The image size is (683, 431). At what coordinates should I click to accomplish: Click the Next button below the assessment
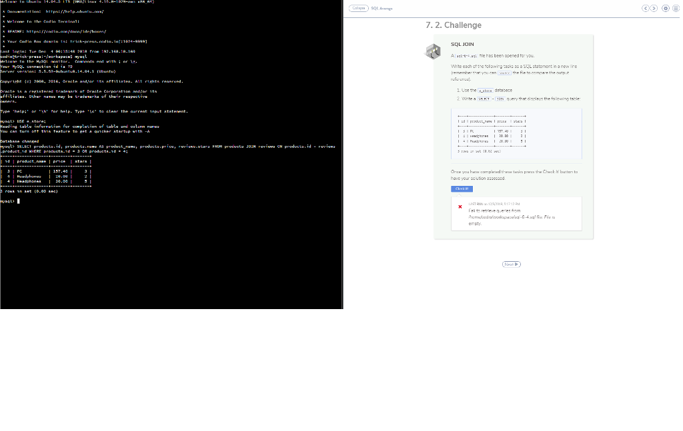point(511,264)
